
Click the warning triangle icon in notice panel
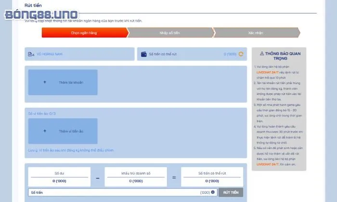tap(262, 54)
